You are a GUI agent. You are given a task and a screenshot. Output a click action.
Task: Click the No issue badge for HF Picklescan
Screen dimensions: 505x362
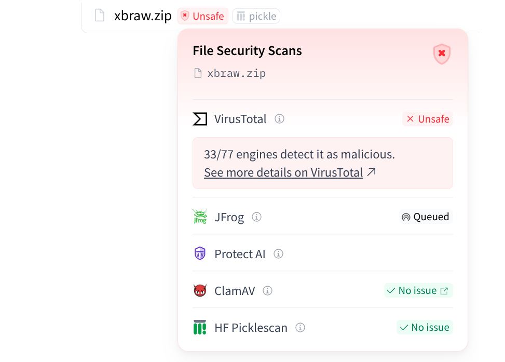[425, 327]
